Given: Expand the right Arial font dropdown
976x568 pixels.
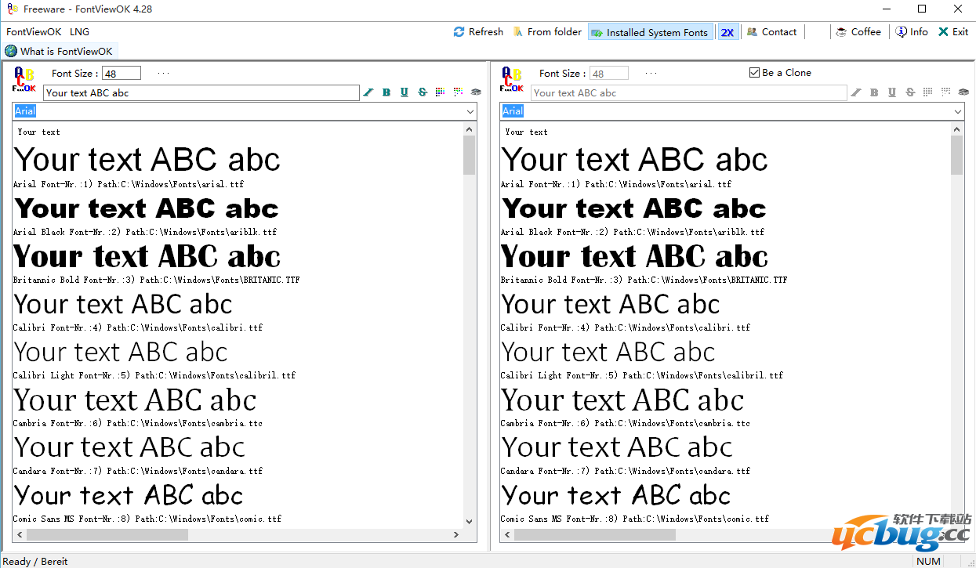Looking at the screenshot, I should click(x=958, y=112).
